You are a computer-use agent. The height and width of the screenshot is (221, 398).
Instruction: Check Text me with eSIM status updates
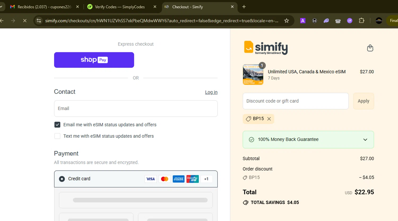click(57, 136)
